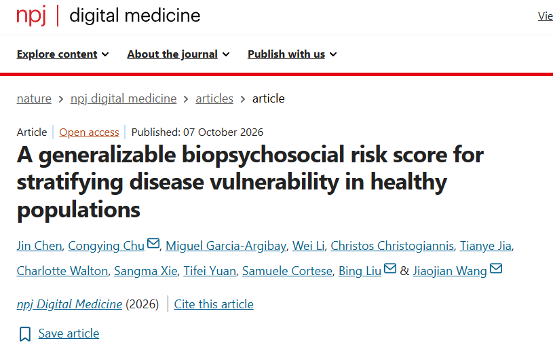The image size is (553, 345).
Task: Open author Jin Chen's details
Action: (x=39, y=246)
